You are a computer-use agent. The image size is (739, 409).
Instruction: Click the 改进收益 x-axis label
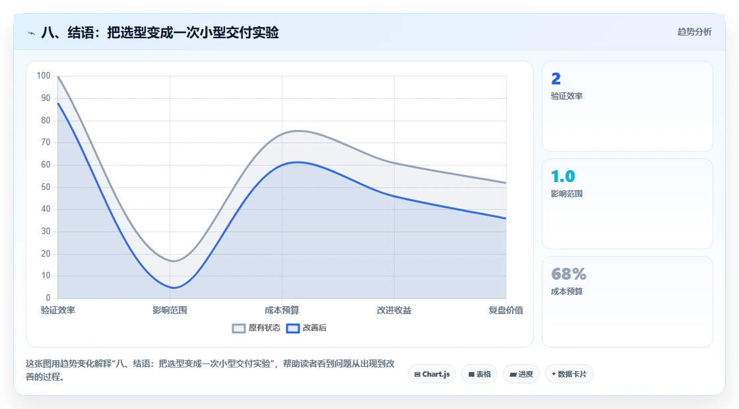click(394, 311)
